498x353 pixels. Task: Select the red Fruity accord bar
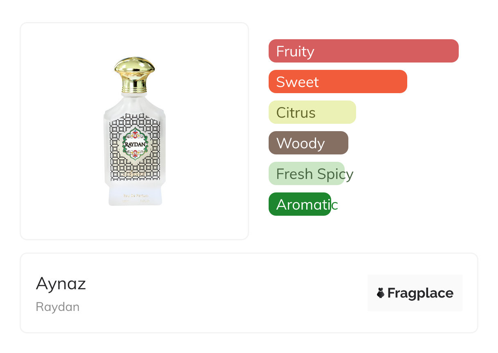[x=363, y=51]
